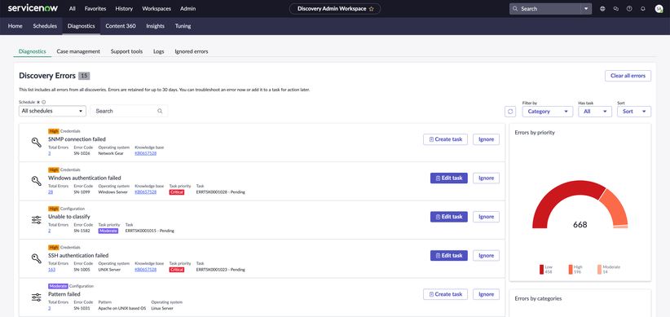Go to the Home tab

[x=15, y=26]
